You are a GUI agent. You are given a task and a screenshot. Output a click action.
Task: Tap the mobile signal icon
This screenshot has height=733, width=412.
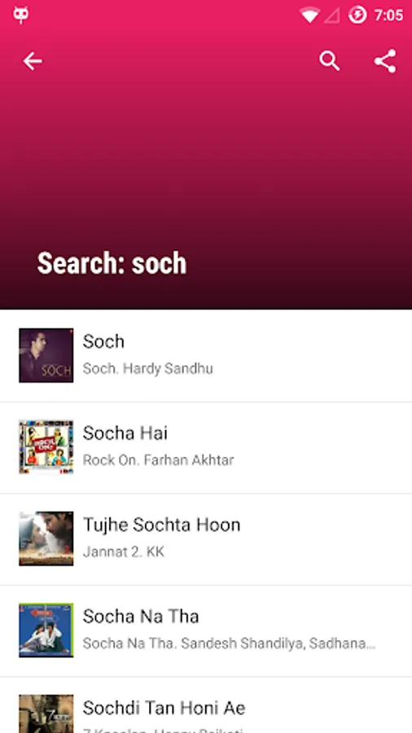[x=332, y=15]
